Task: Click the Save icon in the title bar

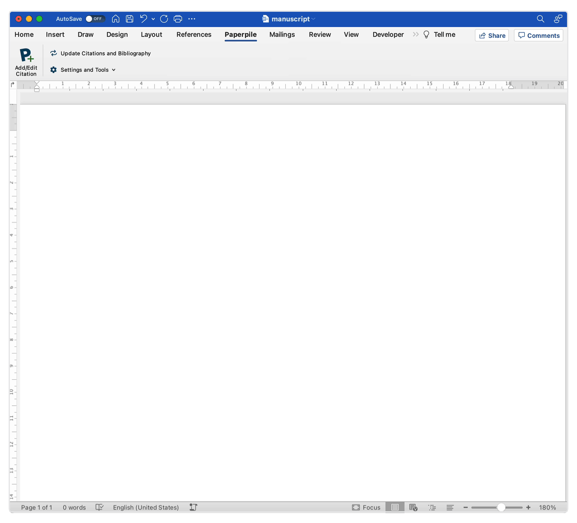Action: tap(129, 19)
